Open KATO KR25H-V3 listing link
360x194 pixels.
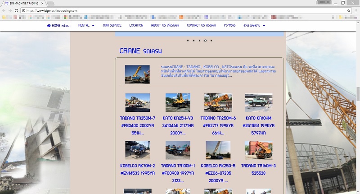coord(178,125)
